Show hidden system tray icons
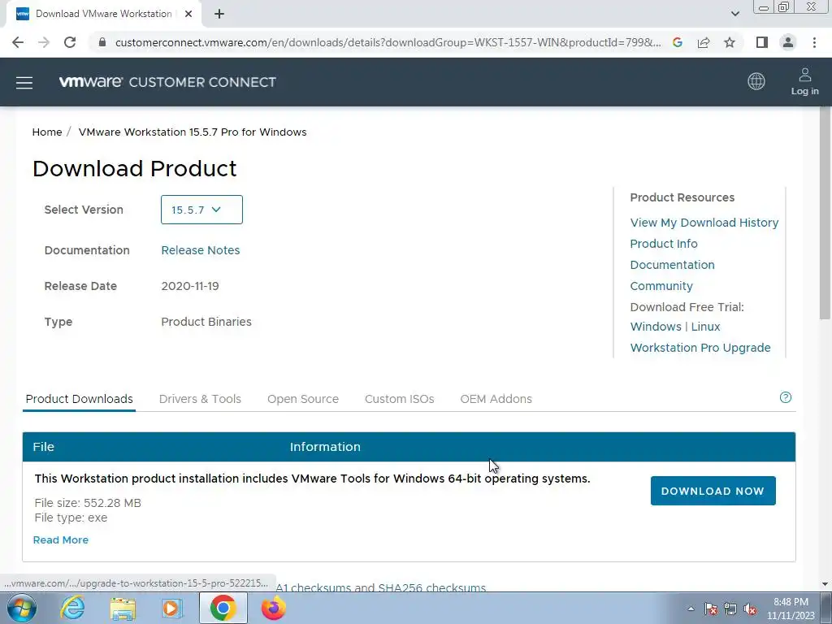 [x=691, y=609]
